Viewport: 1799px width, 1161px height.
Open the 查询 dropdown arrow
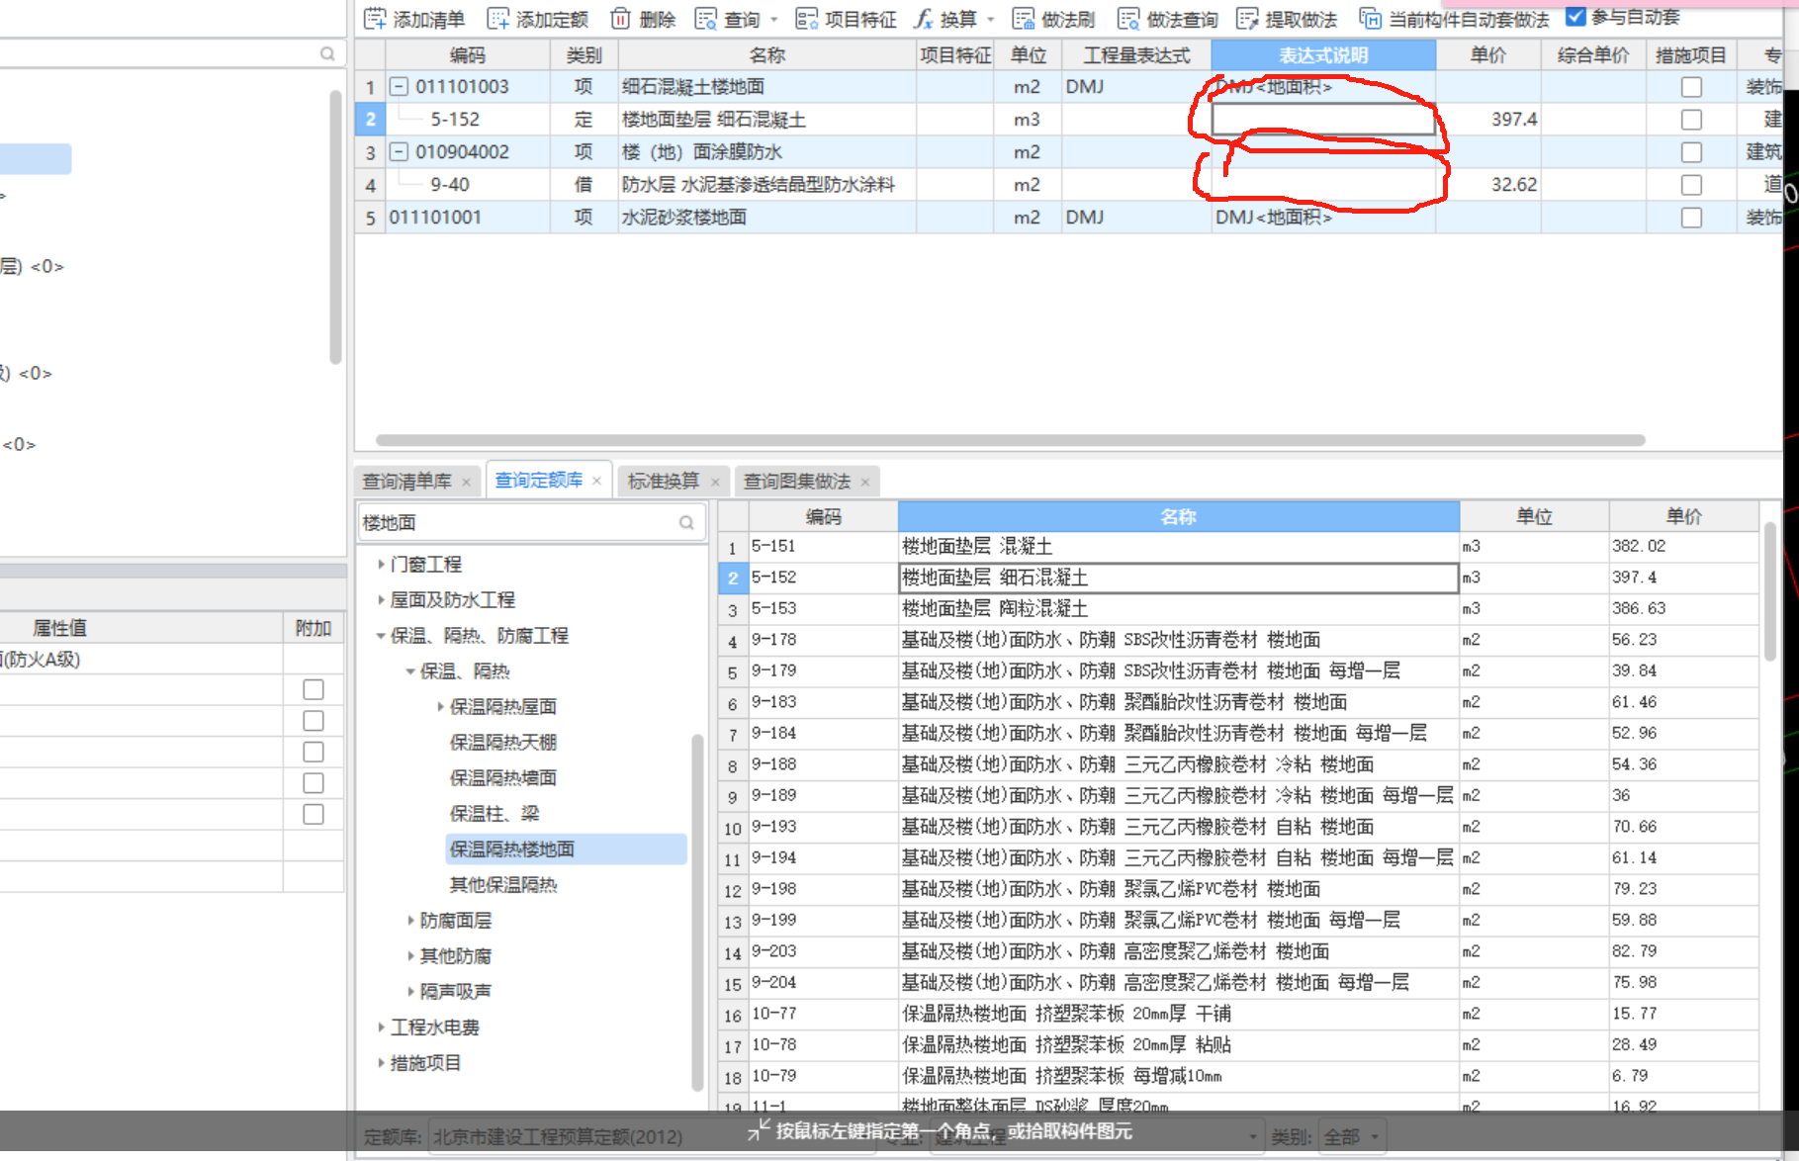click(x=774, y=20)
